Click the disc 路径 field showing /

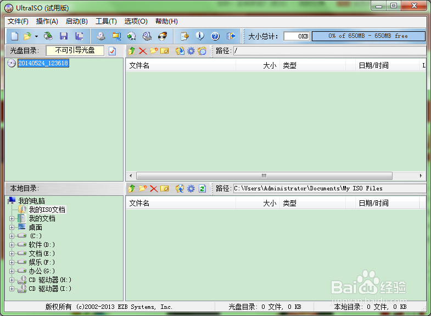pyautogui.click(x=329, y=51)
